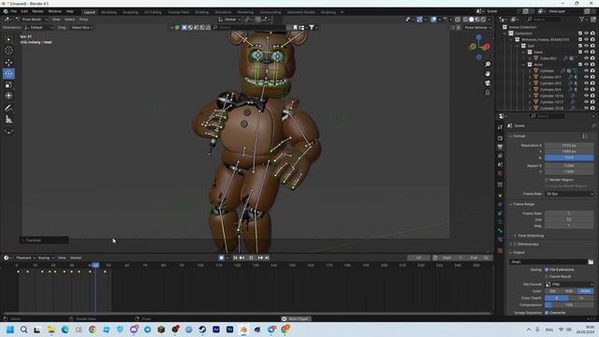Open the Render menu

click(x=37, y=11)
